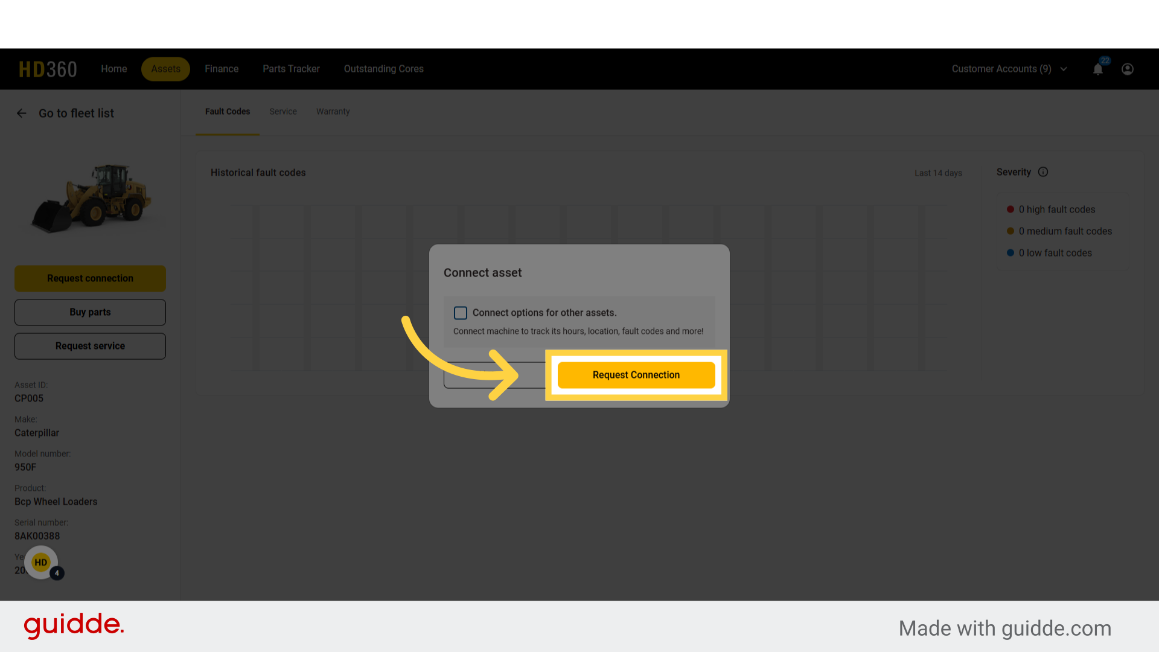Click the HD360 logo
The width and height of the screenshot is (1159, 652).
(48, 68)
